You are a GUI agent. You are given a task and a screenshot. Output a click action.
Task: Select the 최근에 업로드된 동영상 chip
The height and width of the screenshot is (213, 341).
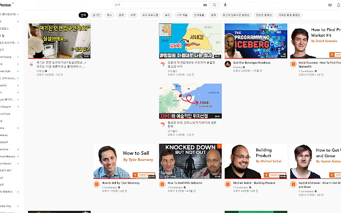236,15
